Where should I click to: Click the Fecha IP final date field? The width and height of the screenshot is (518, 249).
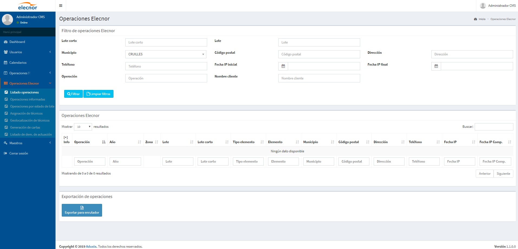[477, 66]
